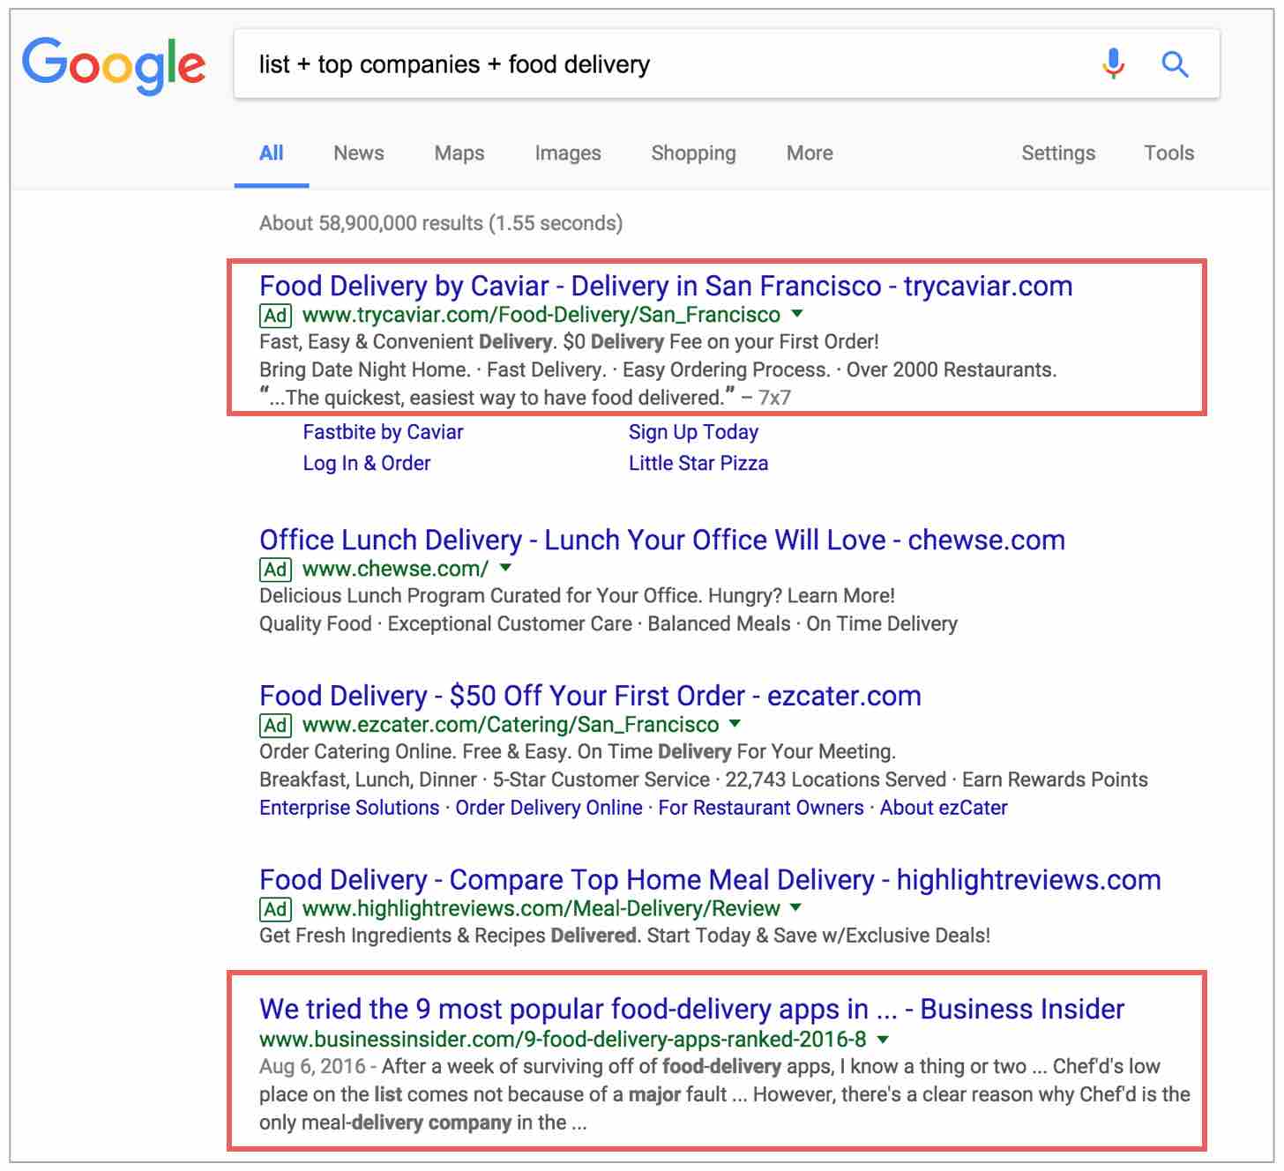Open the dropdown arrow beside ezcater.com URL
Screen dimensions: 1284x1171
point(735,724)
